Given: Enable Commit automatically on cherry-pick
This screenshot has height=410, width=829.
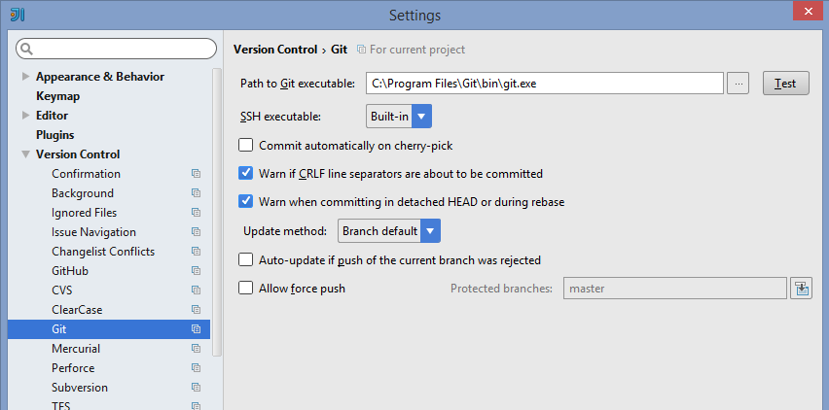Looking at the screenshot, I should pyautogui.click(x=245, y=145).
